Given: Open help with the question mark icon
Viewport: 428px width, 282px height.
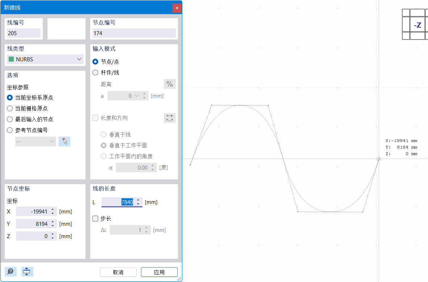Looking at the screenshot, I should tap(10, 271).
